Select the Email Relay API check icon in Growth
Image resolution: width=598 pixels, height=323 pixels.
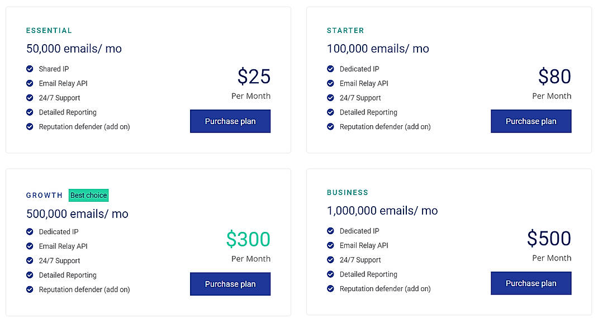30,246
